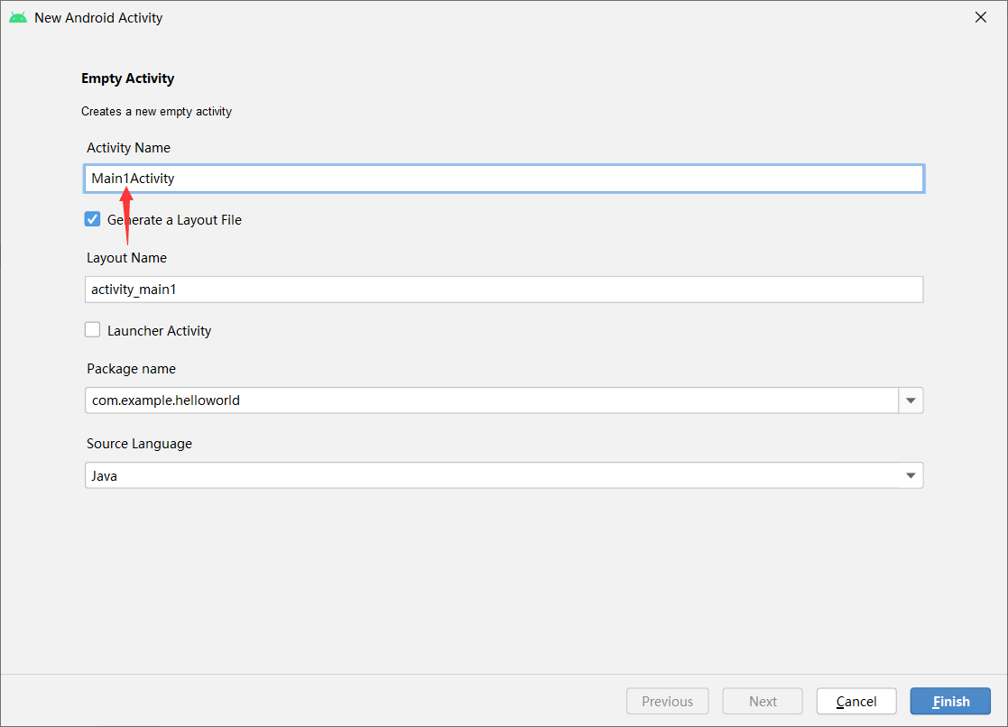This screenshot has height=727, width=1008.
Task: Click Finish to create the activity
Action: click(950, 701)
